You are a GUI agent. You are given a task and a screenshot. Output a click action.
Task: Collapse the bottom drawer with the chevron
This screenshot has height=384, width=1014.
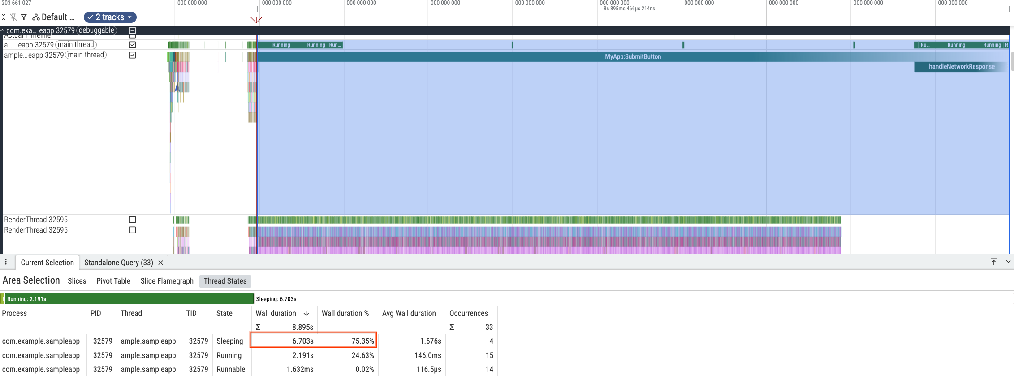tap(1008, 262)
